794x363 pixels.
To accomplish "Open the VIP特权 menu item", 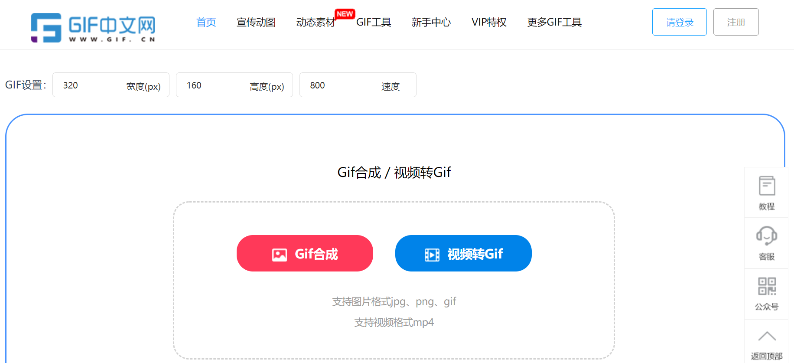I will (489, 22).
